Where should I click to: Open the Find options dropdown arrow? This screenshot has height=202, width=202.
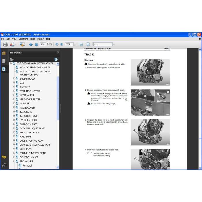pos(113,44)
